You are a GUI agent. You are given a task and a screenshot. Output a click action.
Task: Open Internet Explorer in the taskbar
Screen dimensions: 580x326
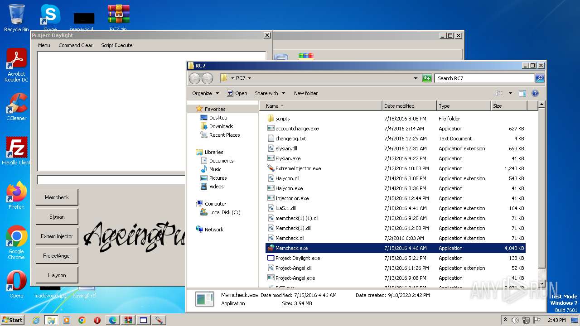coord(36,320)
